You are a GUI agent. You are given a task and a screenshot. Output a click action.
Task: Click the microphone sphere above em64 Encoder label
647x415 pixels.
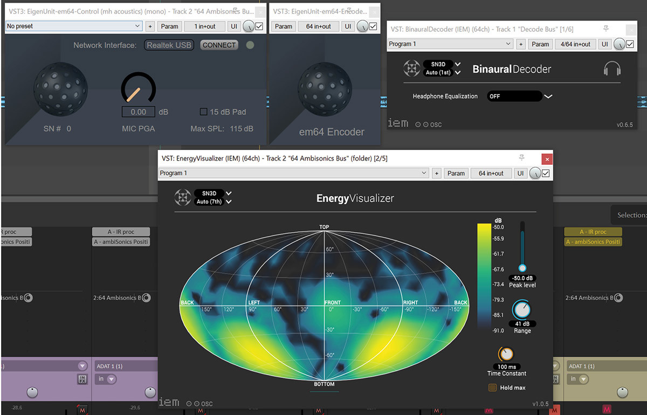pos(325,89)
